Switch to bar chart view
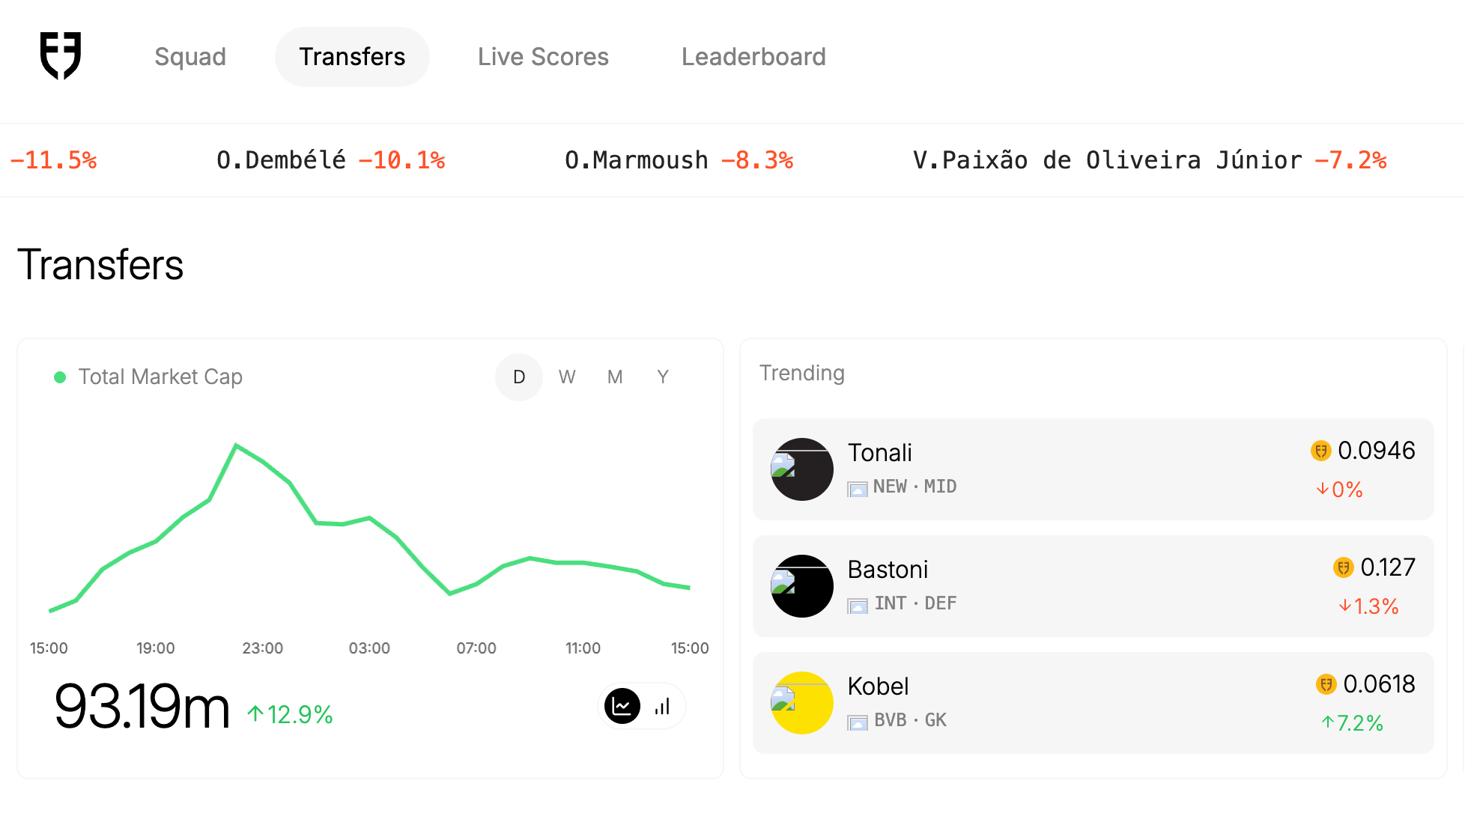Image resolution: width=1465 pixels, height=813 pixels. (x=662, y=706)
